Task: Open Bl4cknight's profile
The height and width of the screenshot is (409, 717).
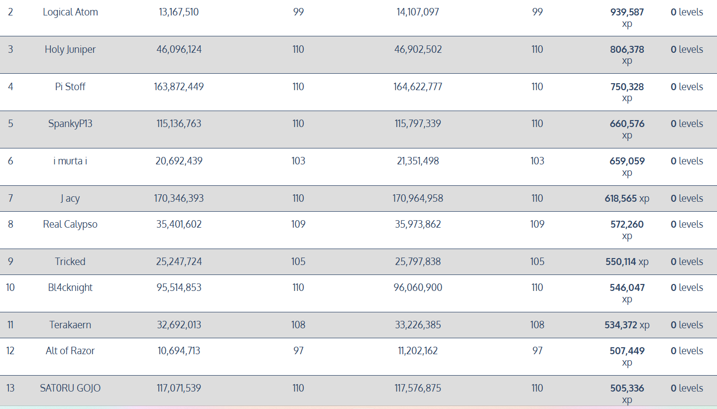Action: point(70,287)
